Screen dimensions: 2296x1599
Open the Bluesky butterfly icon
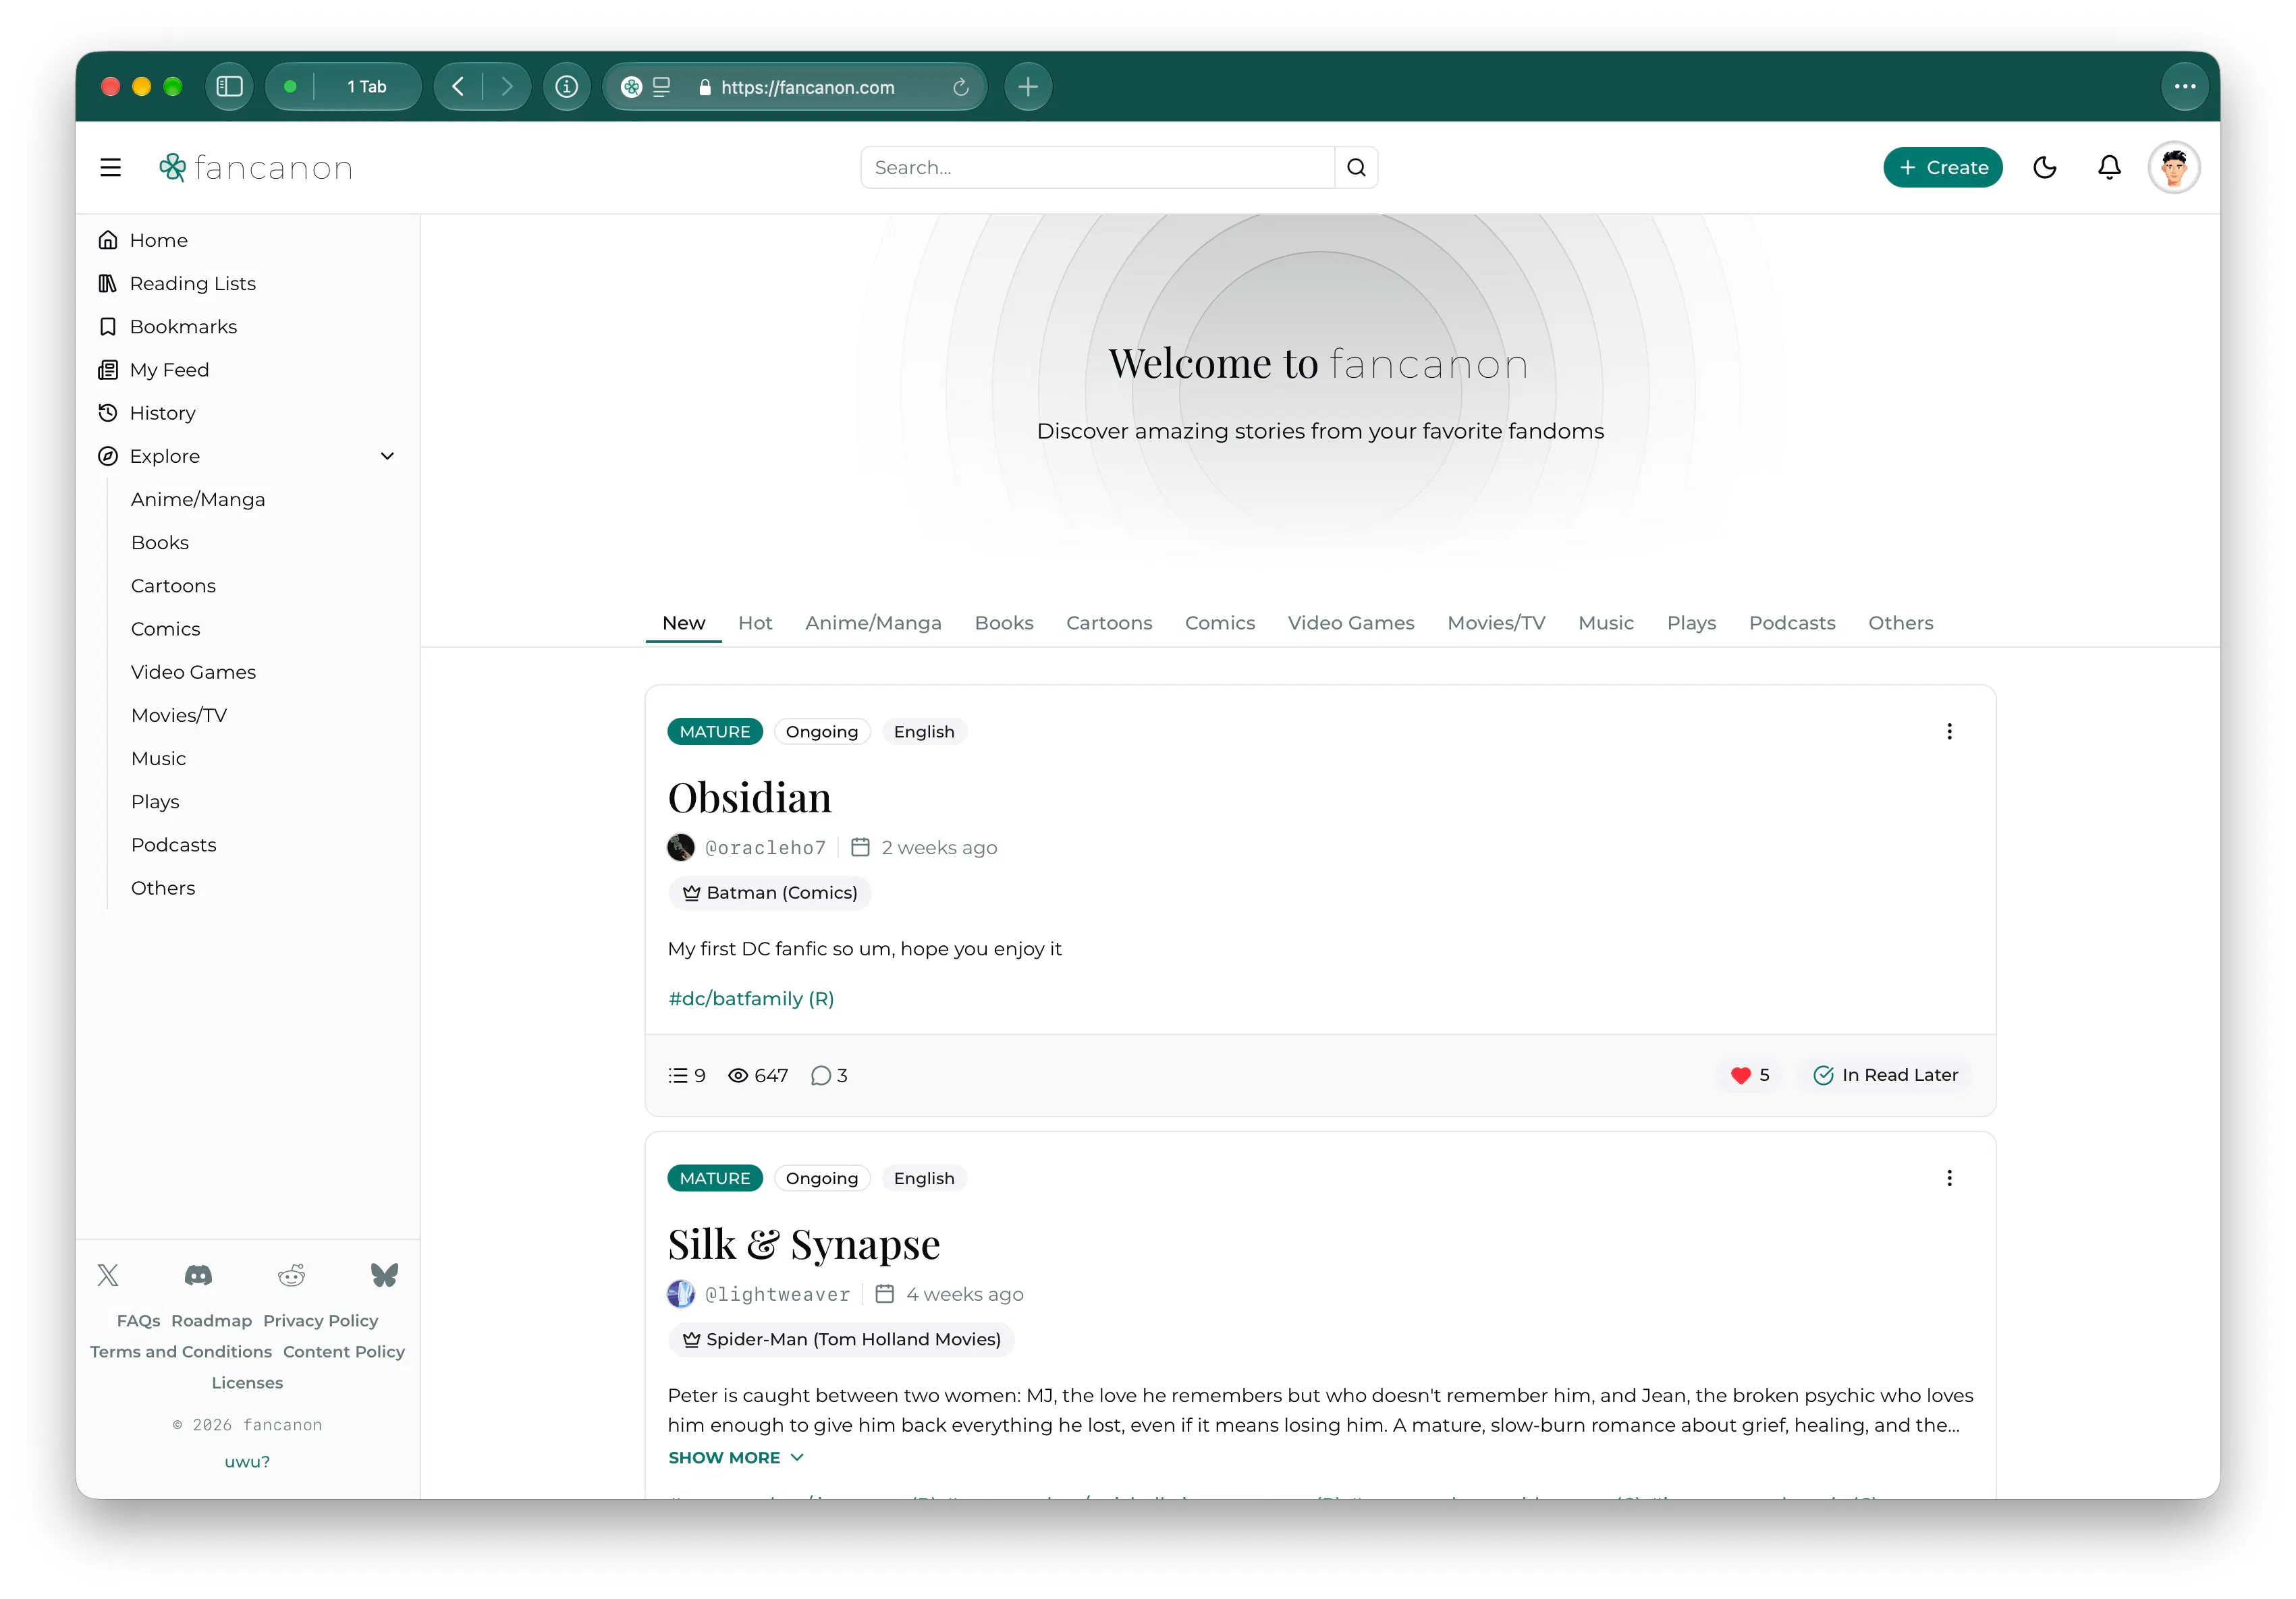(x=384, y=1275)
